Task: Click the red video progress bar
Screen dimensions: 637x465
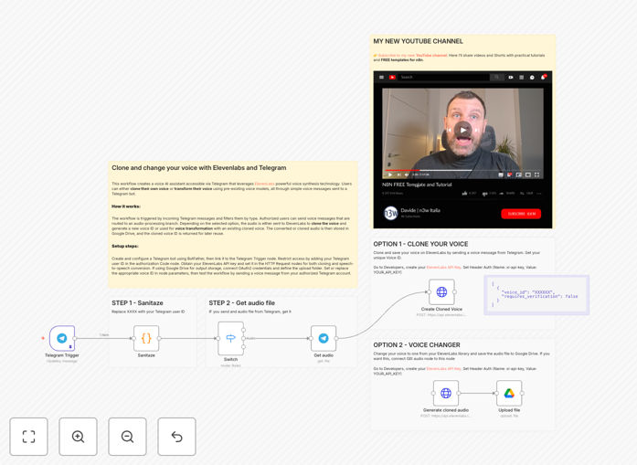Action: coord(402,170)
